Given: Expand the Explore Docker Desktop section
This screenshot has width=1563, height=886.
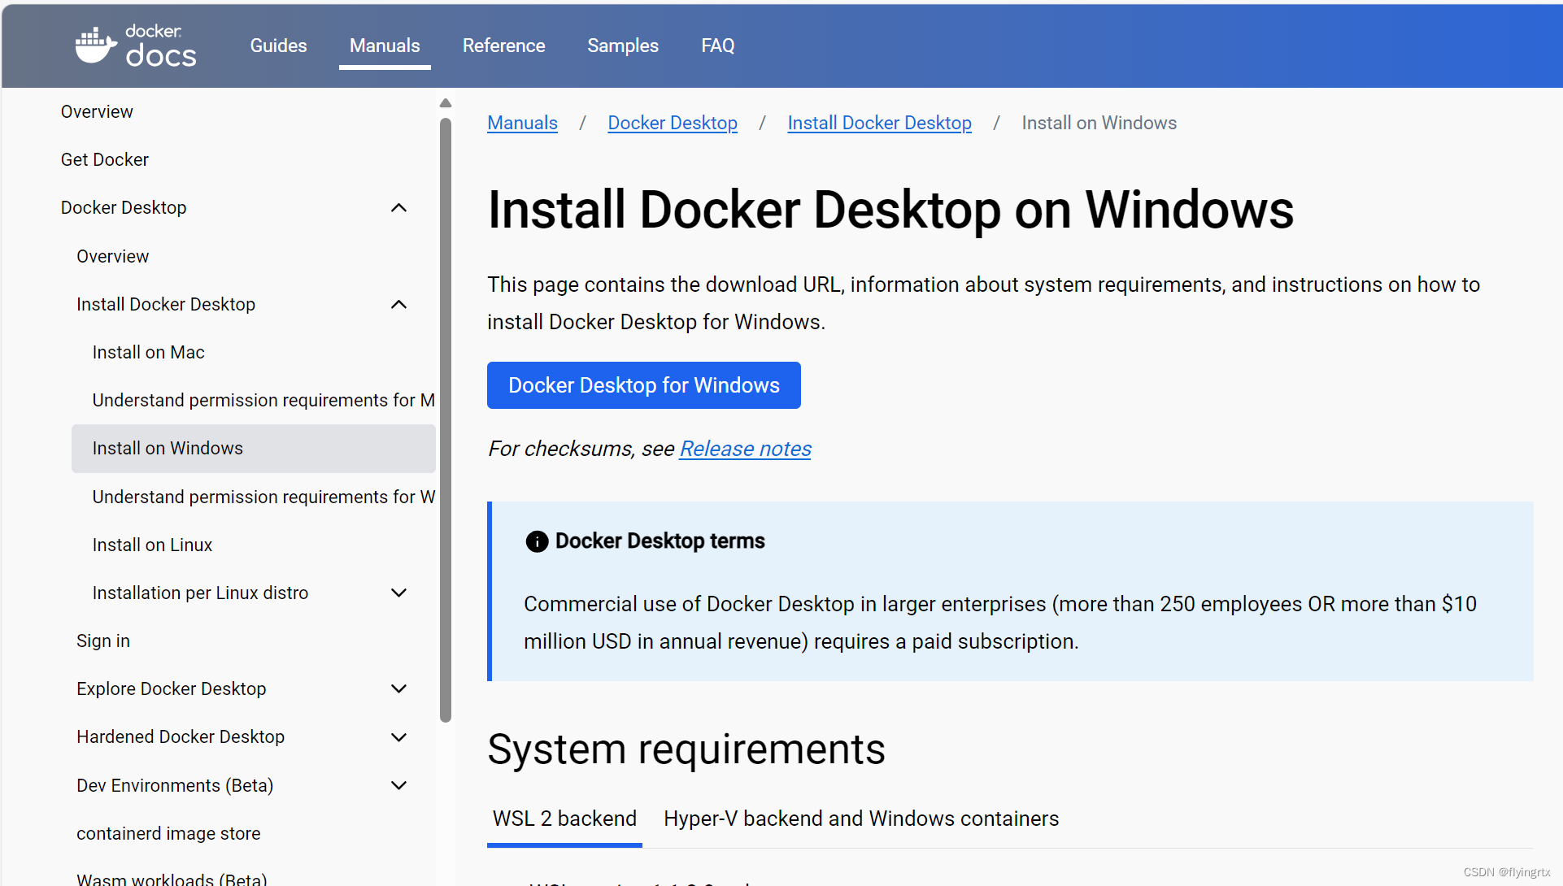Looking at the screenshot, I should tap(398, 688).
